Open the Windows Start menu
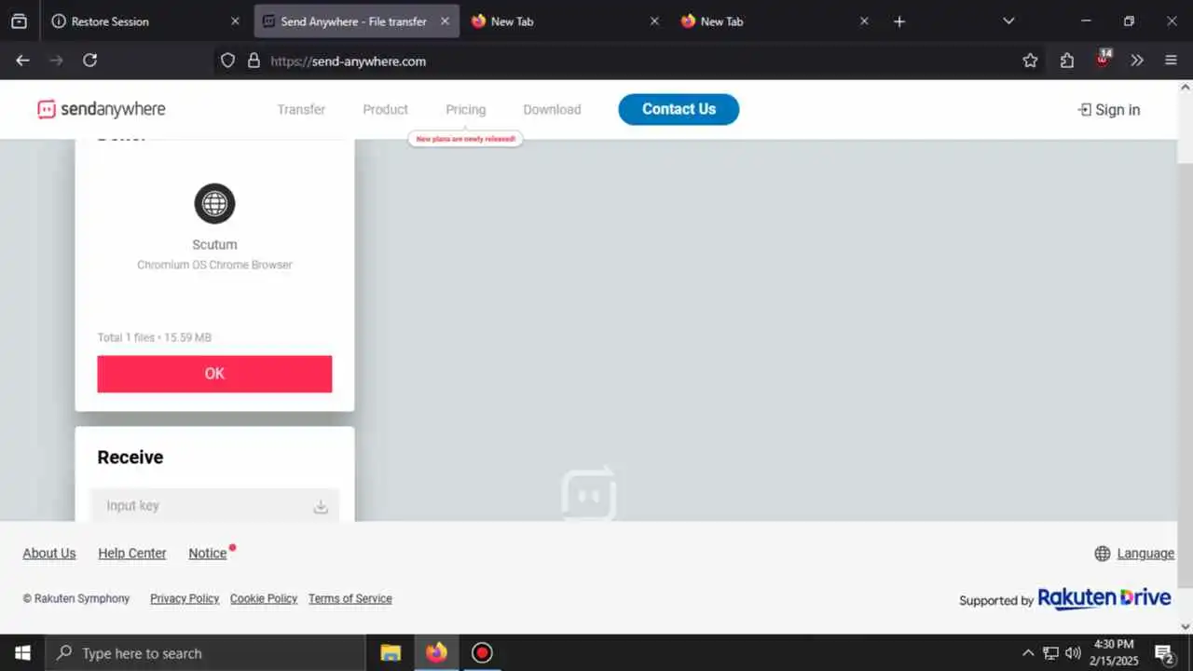 point(22,652)
